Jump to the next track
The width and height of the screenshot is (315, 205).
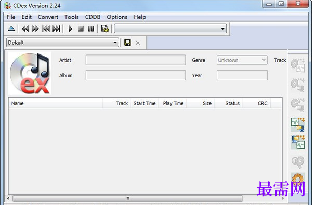pyautogui.click(x=56, y=29)
